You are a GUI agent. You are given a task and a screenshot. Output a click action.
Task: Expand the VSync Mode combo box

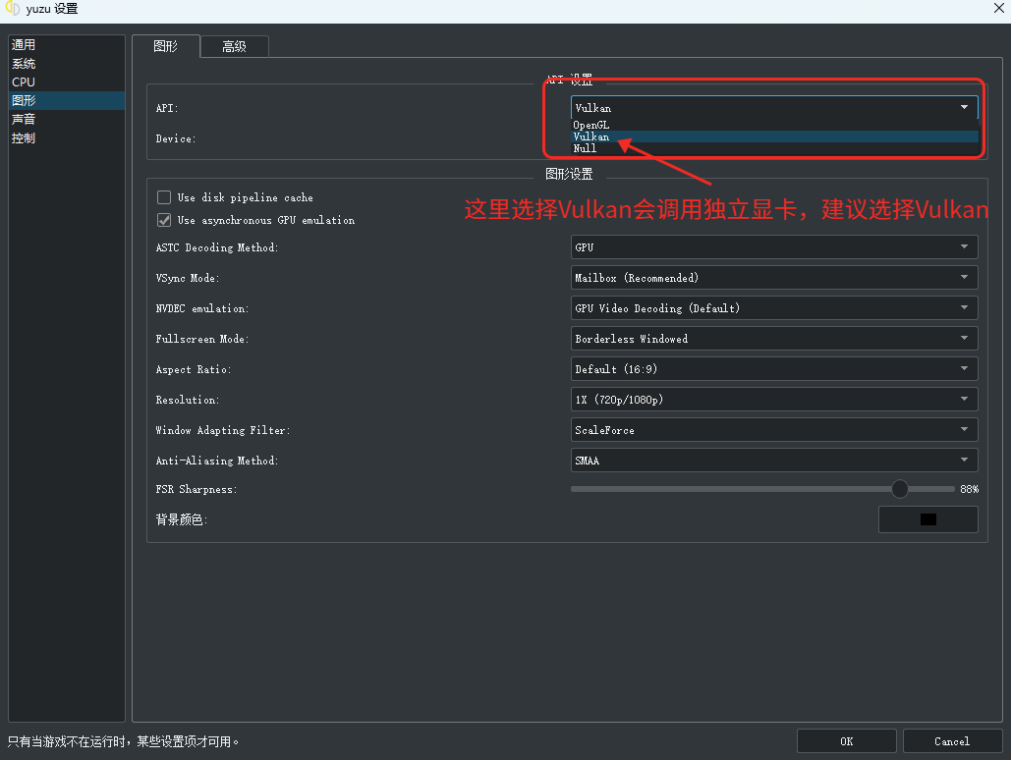[774, 278]
